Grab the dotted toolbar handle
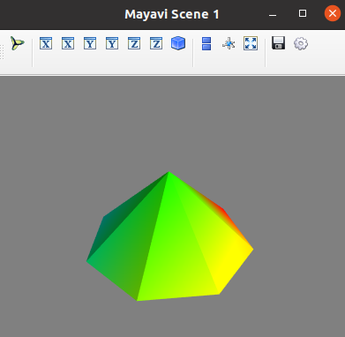Screen dimensions: 345x337 pos(2,52)
